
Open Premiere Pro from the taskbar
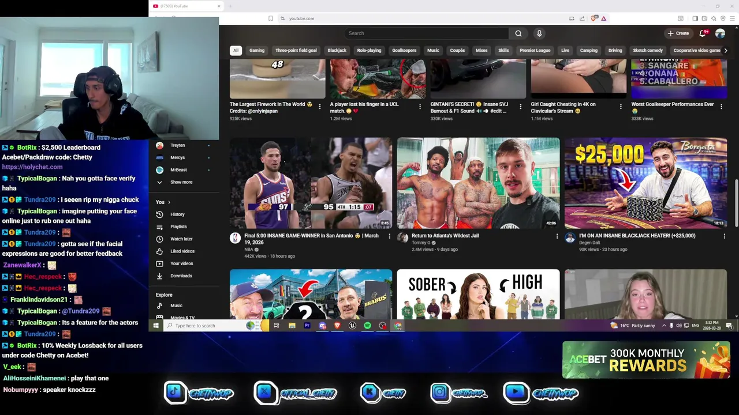click(x=307, y=326)
